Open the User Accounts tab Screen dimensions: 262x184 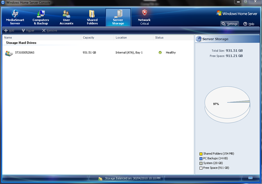[x=66, y=18]
